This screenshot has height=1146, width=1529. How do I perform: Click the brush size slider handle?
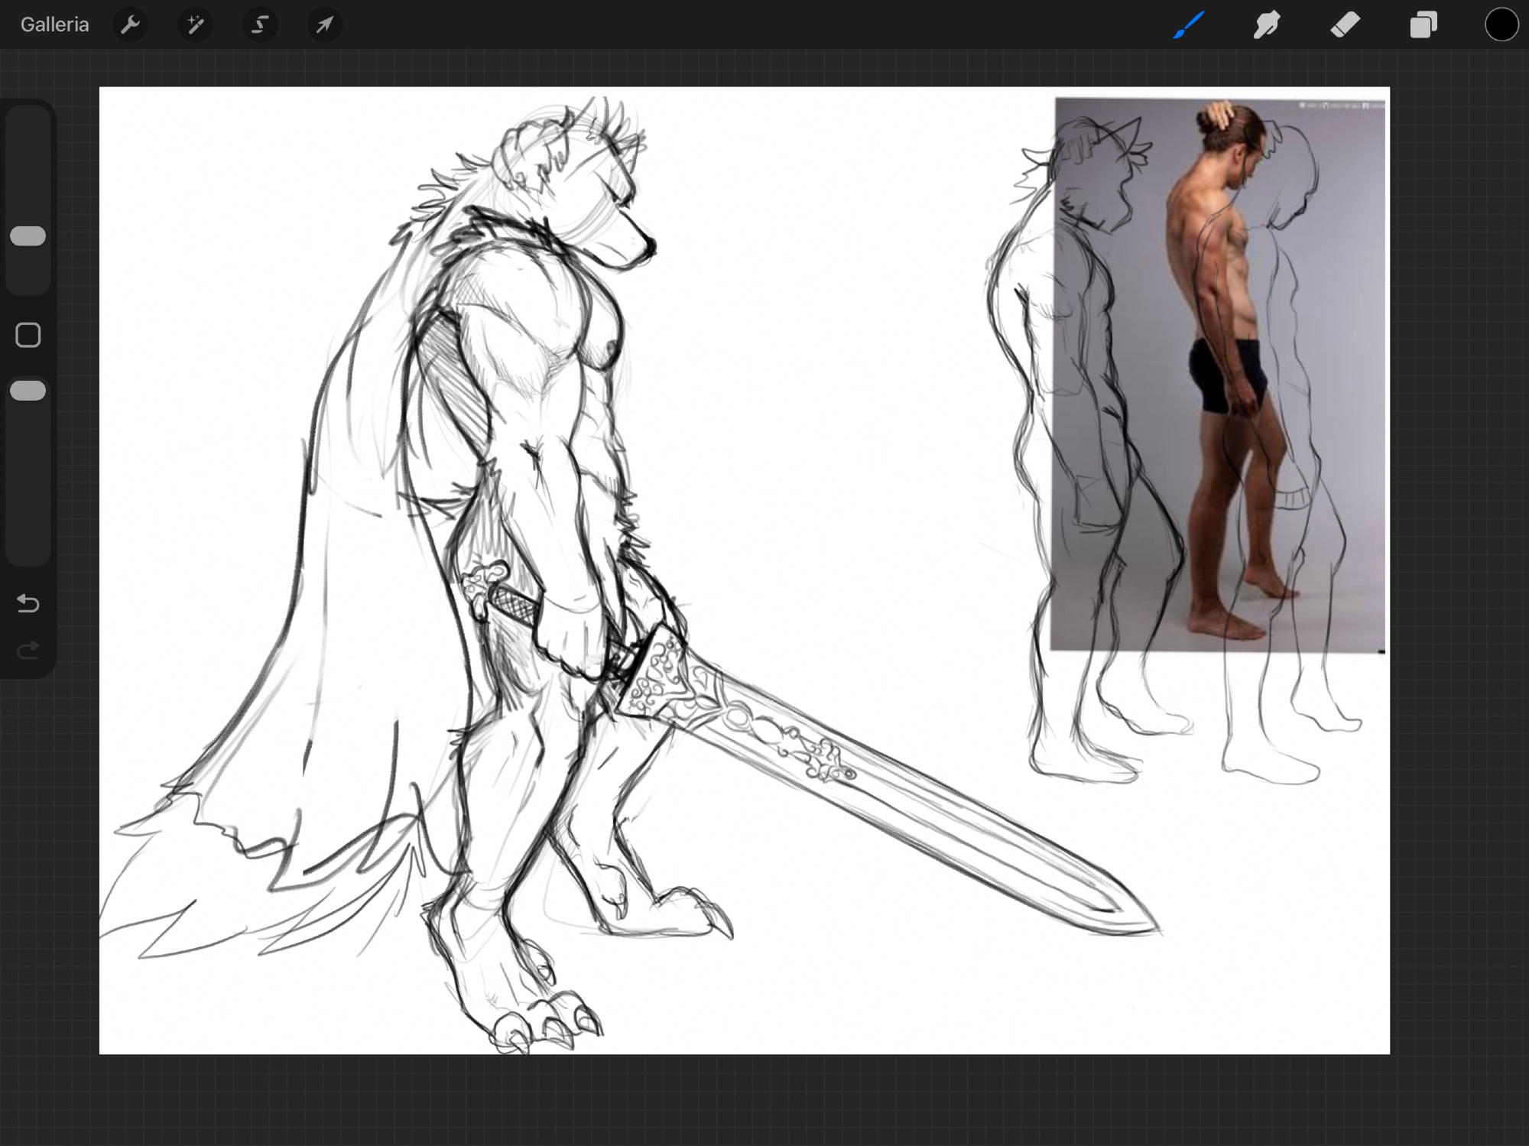coord(28,236)
